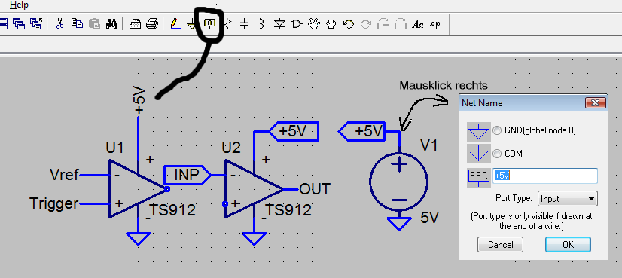The width and height of the screenshot is (622, 278).
Task: Click the ABC label icon in Net Name dialog
Action: [479, 177]
